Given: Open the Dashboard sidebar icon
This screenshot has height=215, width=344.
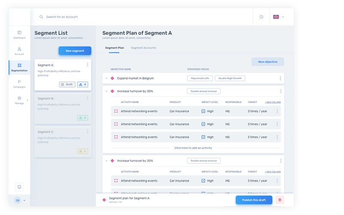Looking at the screenshot, I should tap(19, 33).
